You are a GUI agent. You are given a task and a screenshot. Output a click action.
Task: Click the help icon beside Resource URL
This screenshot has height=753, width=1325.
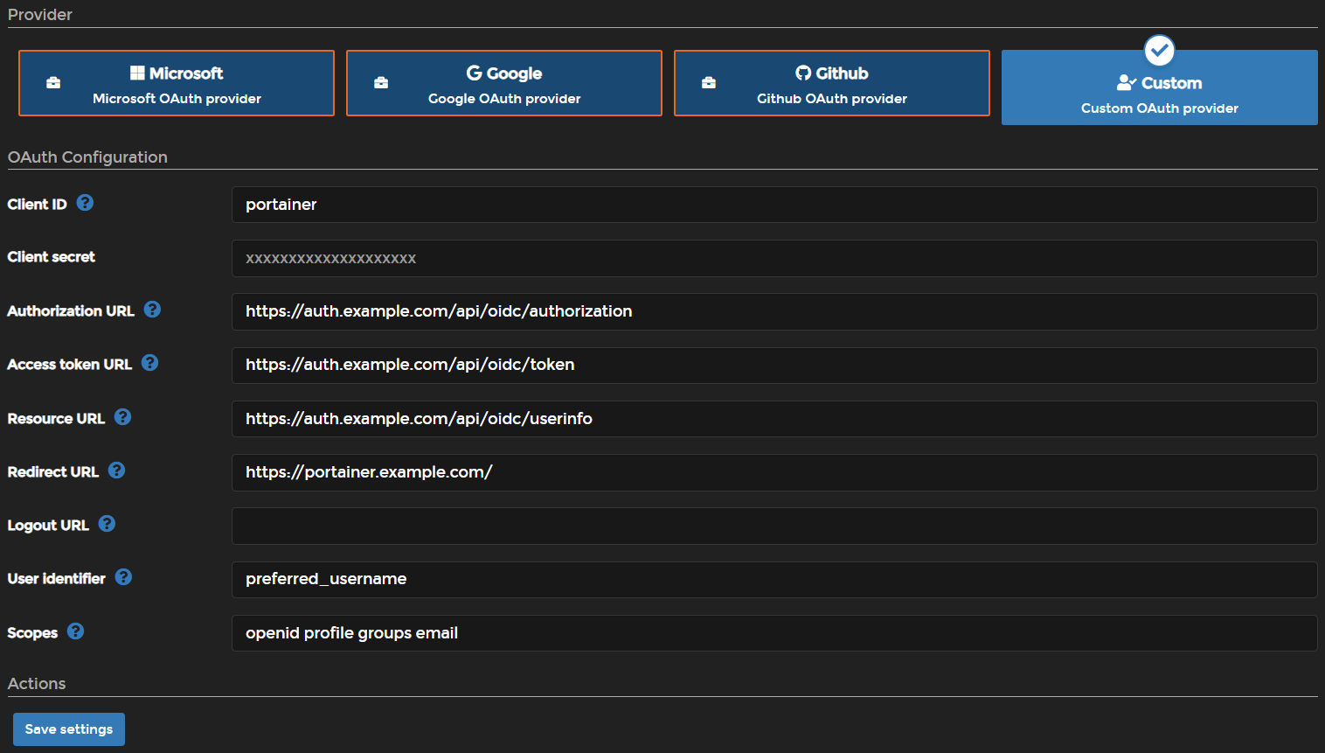[x=122, y=417]
